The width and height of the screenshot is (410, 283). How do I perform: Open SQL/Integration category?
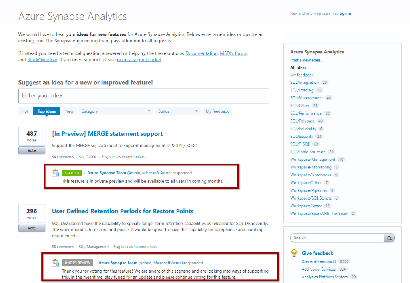[x=304, y=83]
